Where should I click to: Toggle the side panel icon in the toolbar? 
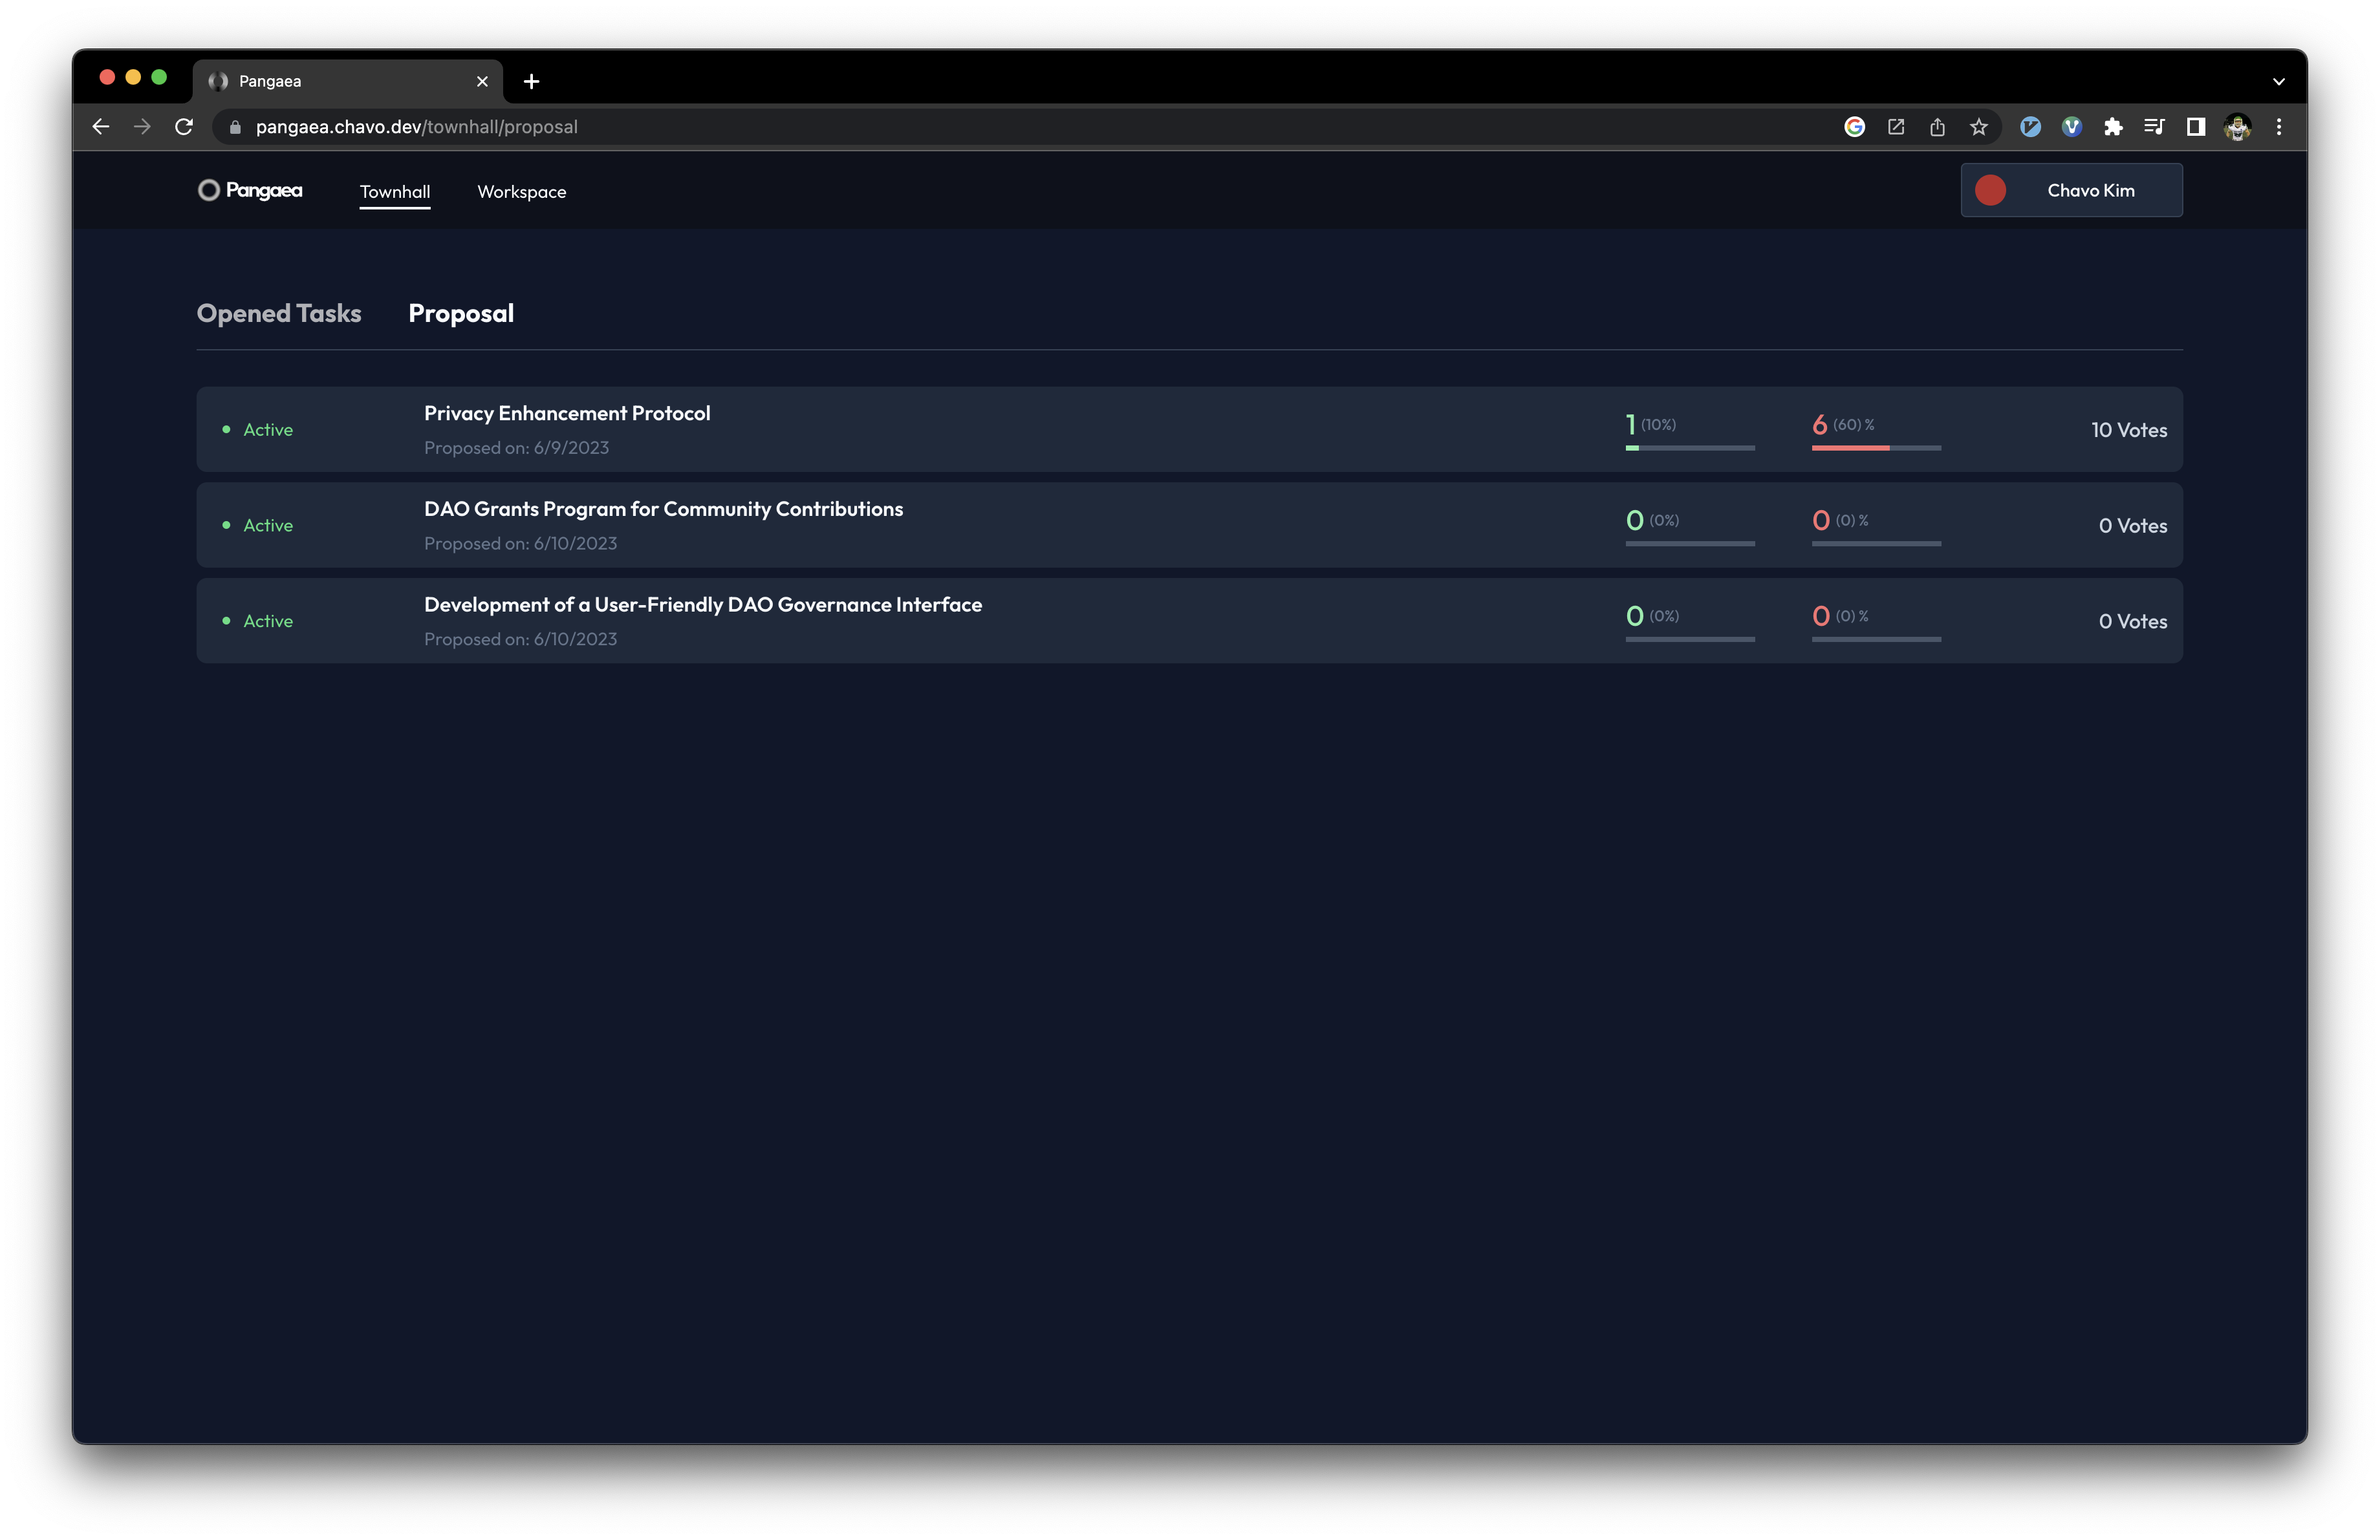pos(2196,127)
